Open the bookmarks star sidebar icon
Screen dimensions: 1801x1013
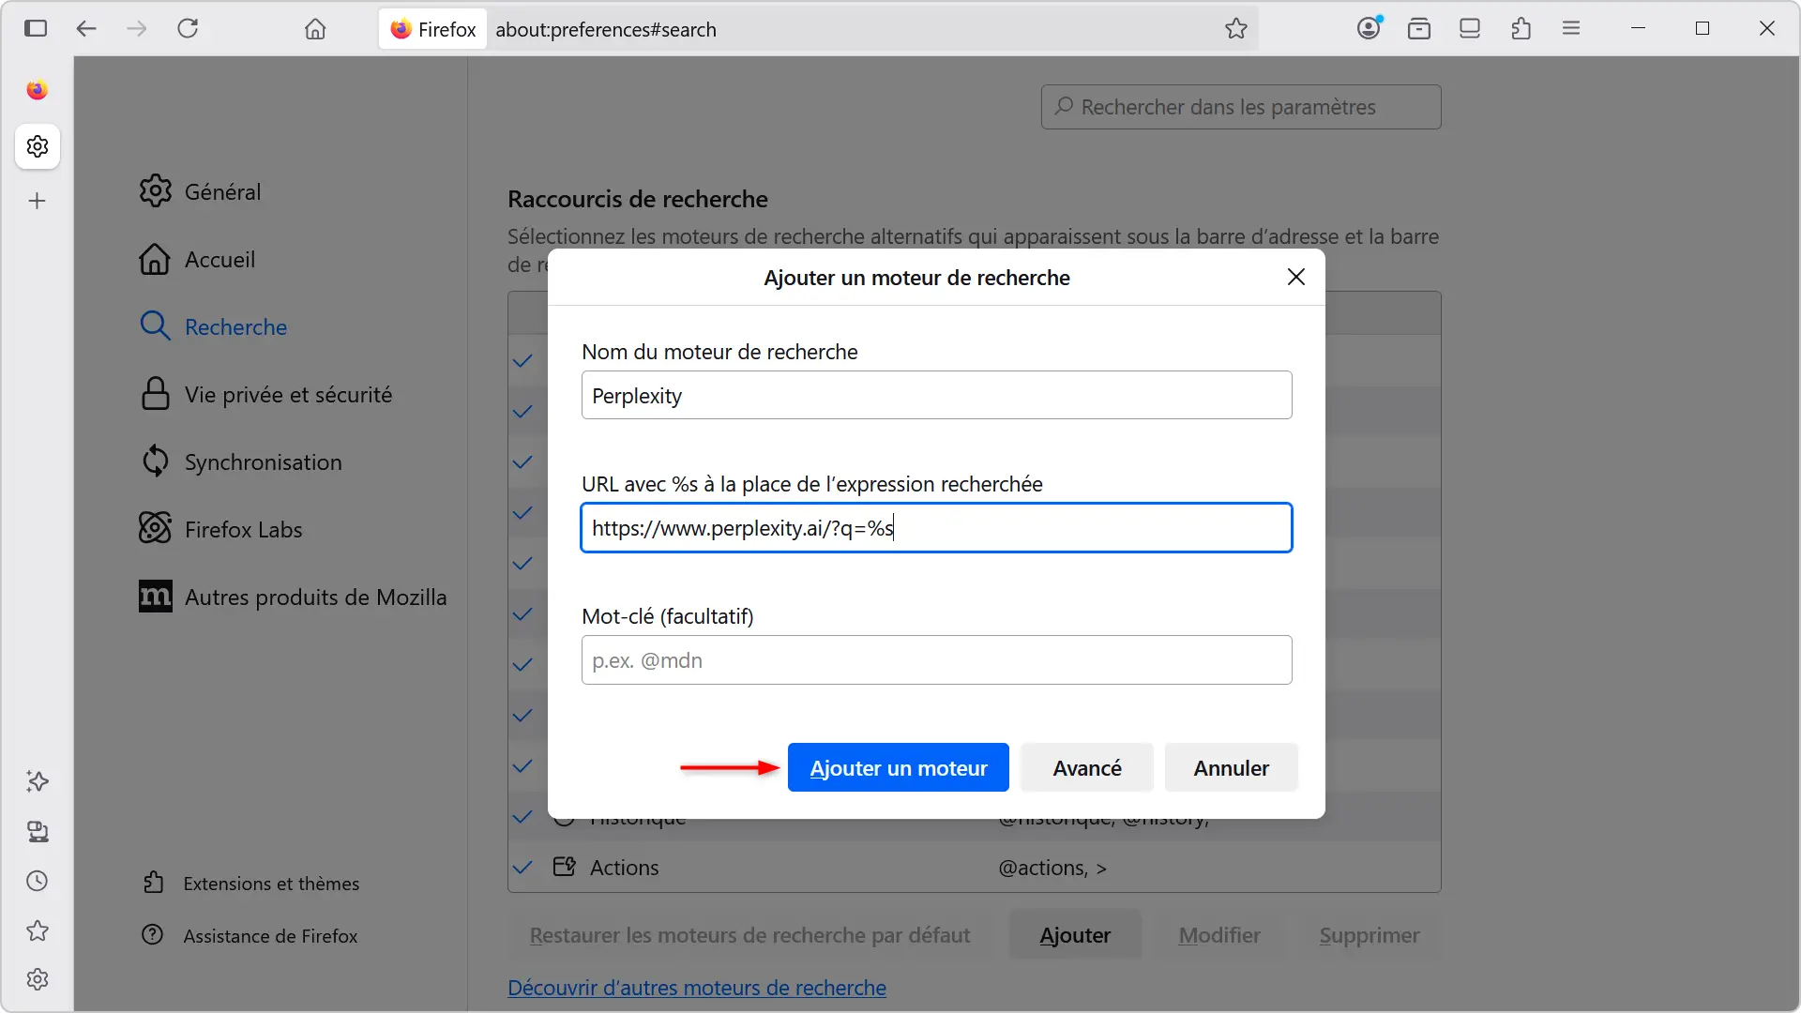click(x=38, y=930)
